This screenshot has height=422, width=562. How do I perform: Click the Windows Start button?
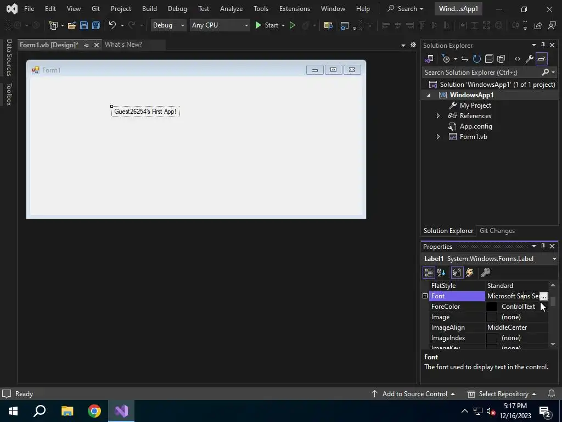pyautogui.click(x=13, y=411)
